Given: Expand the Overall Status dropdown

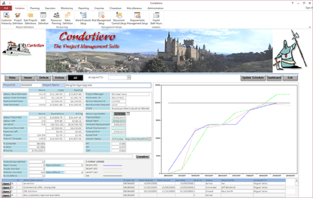Looking at the screenshot, I should coord(149,139).
